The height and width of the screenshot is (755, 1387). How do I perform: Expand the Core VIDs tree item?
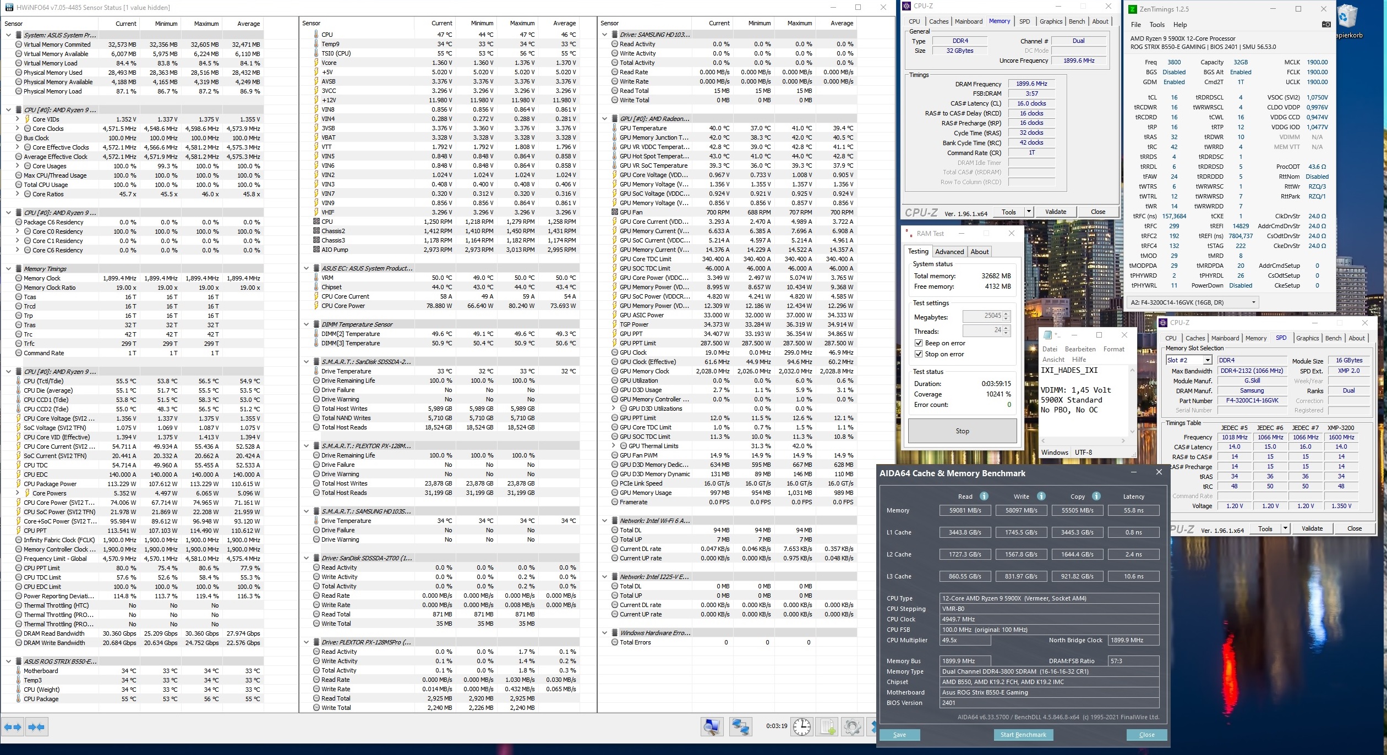tap(17, 119)
